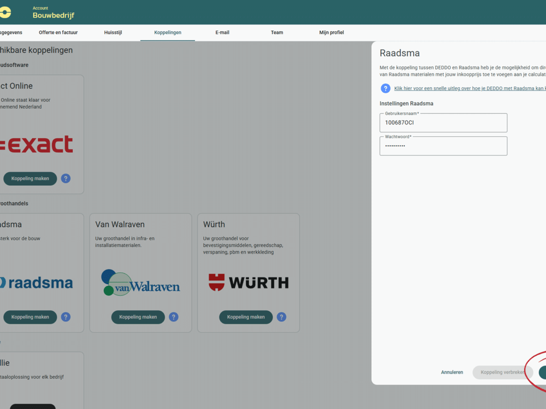Open the Raadsma quick explanation link

[470, 89]
